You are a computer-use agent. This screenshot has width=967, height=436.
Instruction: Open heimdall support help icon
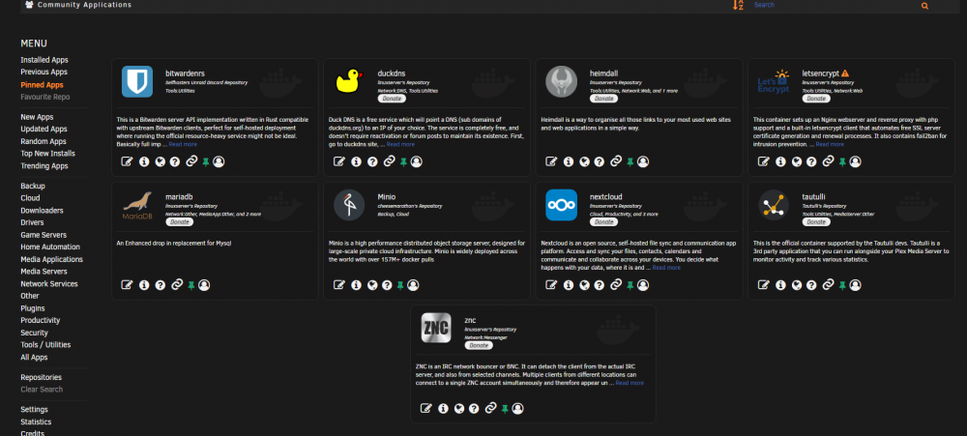click(x=599, y=161)
